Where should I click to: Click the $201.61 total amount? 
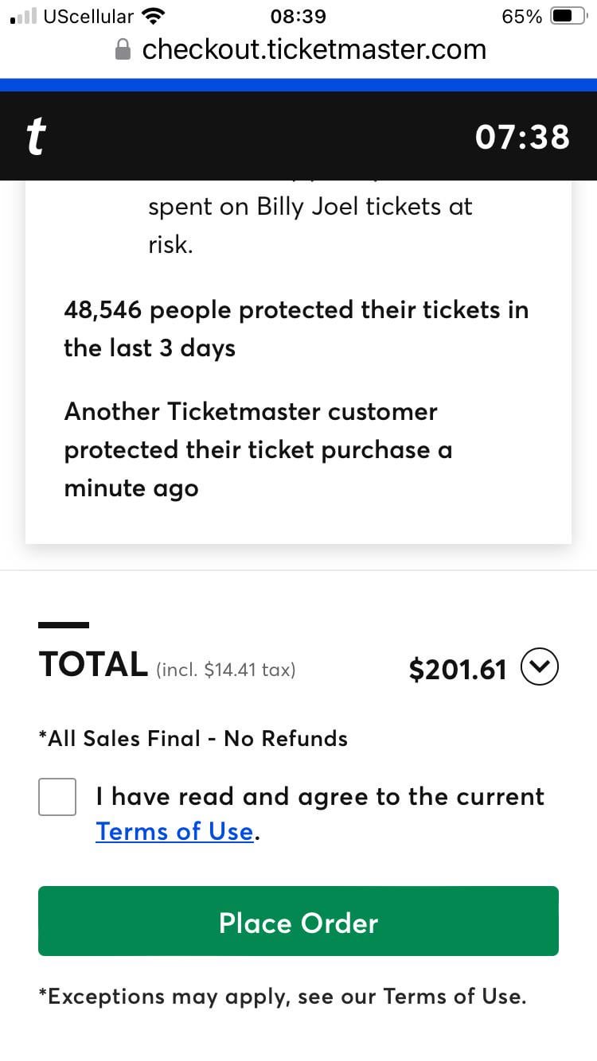458,670
